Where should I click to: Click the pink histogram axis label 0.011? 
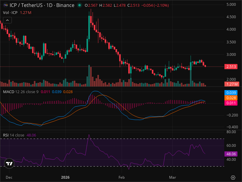231,103
